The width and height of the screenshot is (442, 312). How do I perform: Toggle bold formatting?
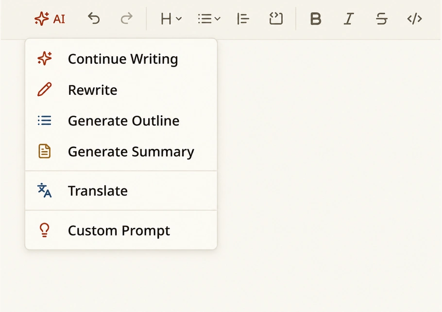pyautogui.click(x=316, y=19)
